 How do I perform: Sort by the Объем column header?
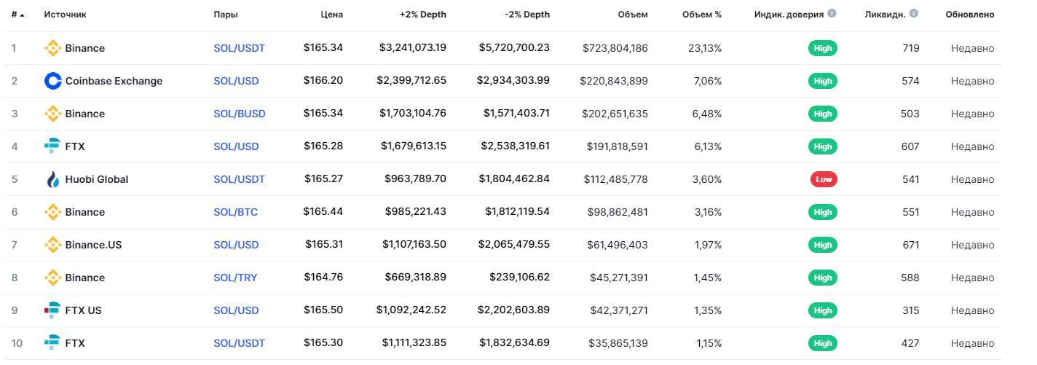point(632,15)
